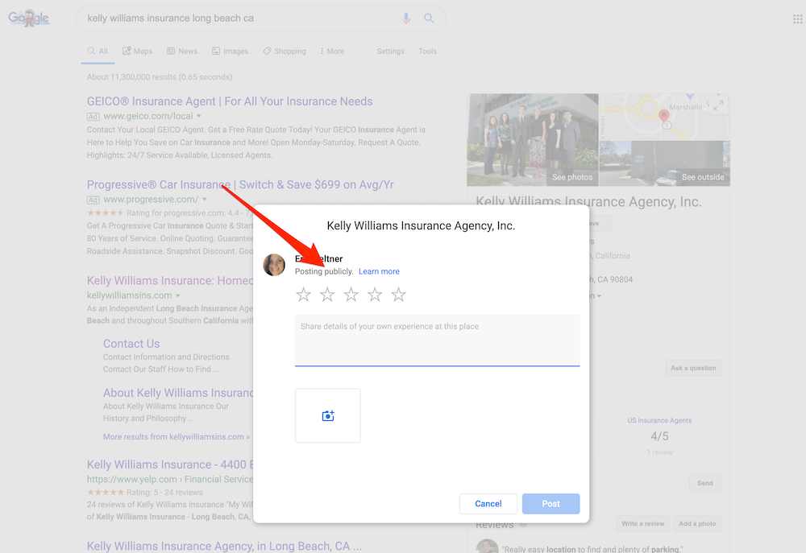The image size is (806, 553).
Task: Open search Settings
Action: click(x=391, y=52)
